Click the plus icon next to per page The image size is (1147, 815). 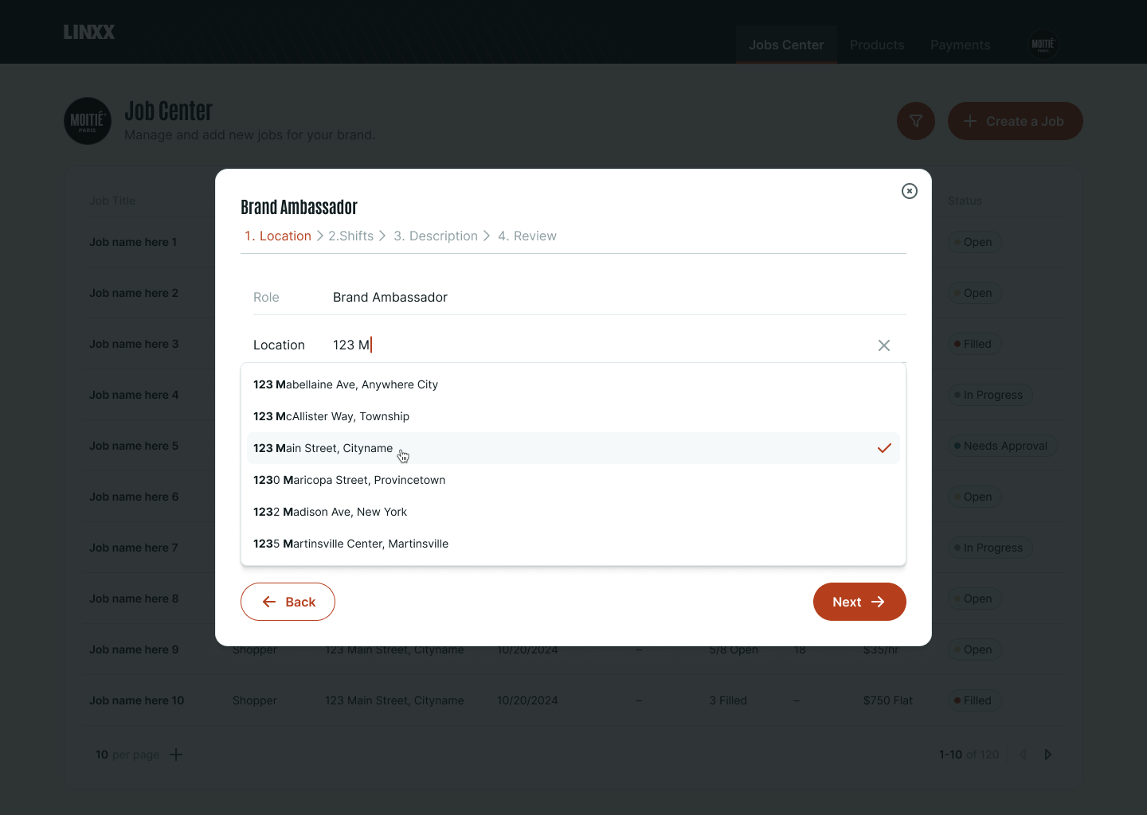pos(176,755)
